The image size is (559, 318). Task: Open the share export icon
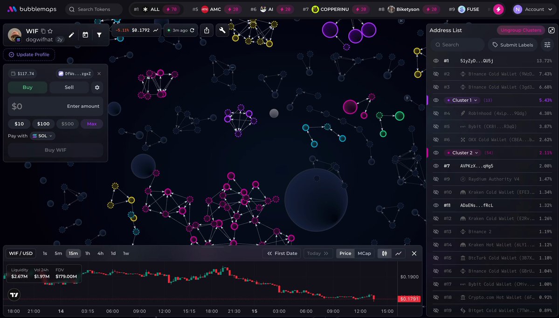tap(207, 30)
